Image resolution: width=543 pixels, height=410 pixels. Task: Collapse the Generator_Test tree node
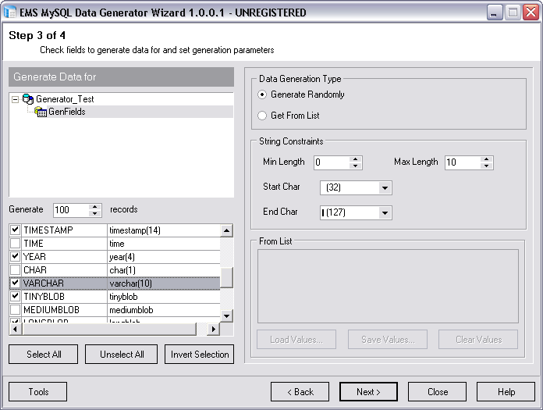(15, 99)
